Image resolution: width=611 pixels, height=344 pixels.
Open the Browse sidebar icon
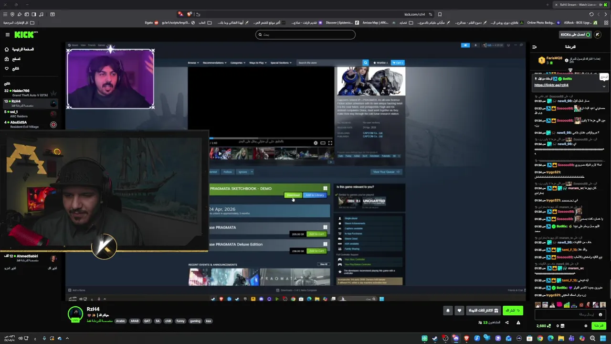pyautogui.click(x=7, y=59)
